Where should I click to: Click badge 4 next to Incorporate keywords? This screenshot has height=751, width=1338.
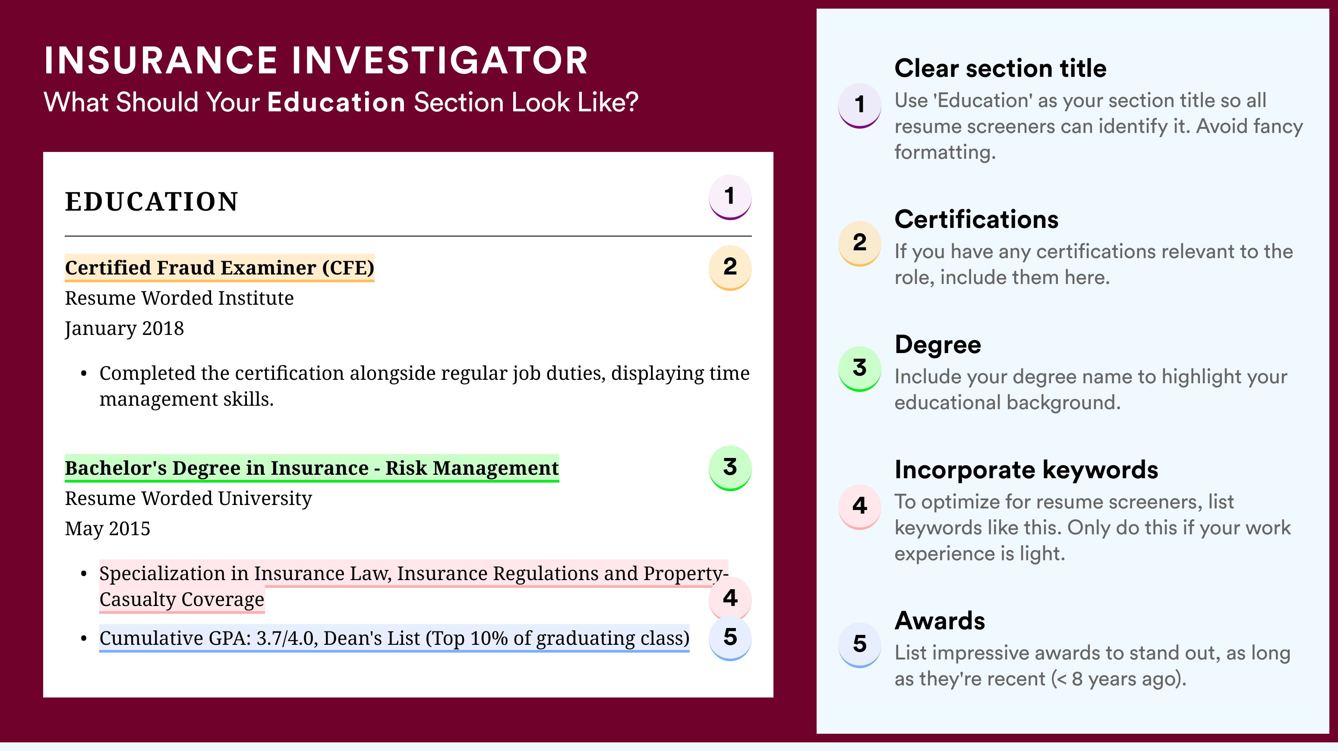(x=860, y=507)
